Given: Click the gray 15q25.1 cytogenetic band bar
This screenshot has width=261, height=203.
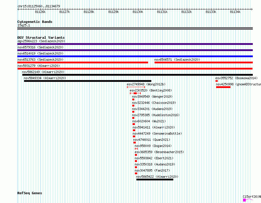Looking at the screenshot, I should (x=135, y=28).
